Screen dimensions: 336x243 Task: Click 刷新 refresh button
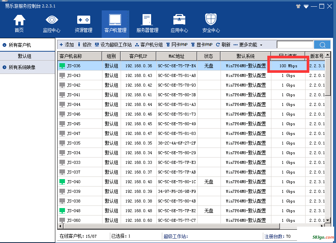[223, 45]
